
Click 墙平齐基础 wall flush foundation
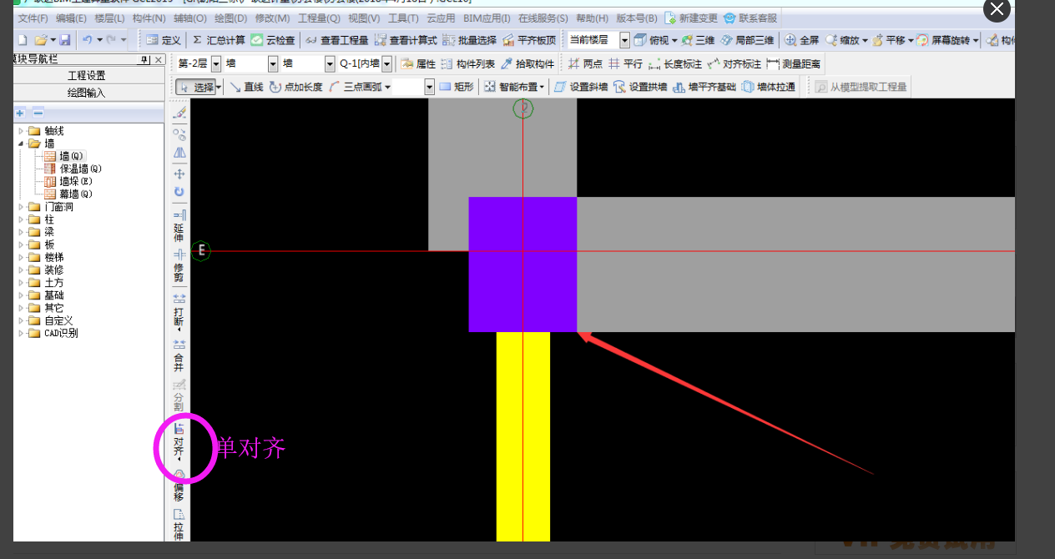(x=704, y=87)
